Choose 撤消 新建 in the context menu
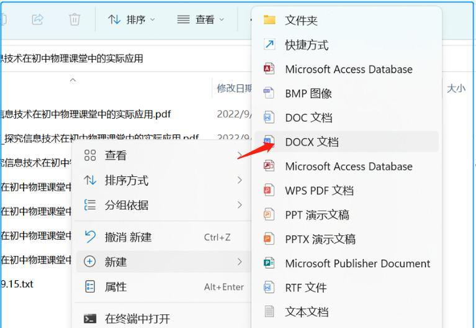Viewport: 476px width, 328px height. pos(163,237)
